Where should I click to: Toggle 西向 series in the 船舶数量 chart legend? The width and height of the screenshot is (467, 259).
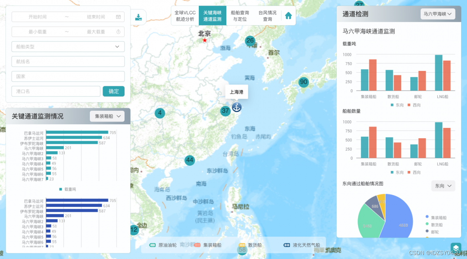414,173
